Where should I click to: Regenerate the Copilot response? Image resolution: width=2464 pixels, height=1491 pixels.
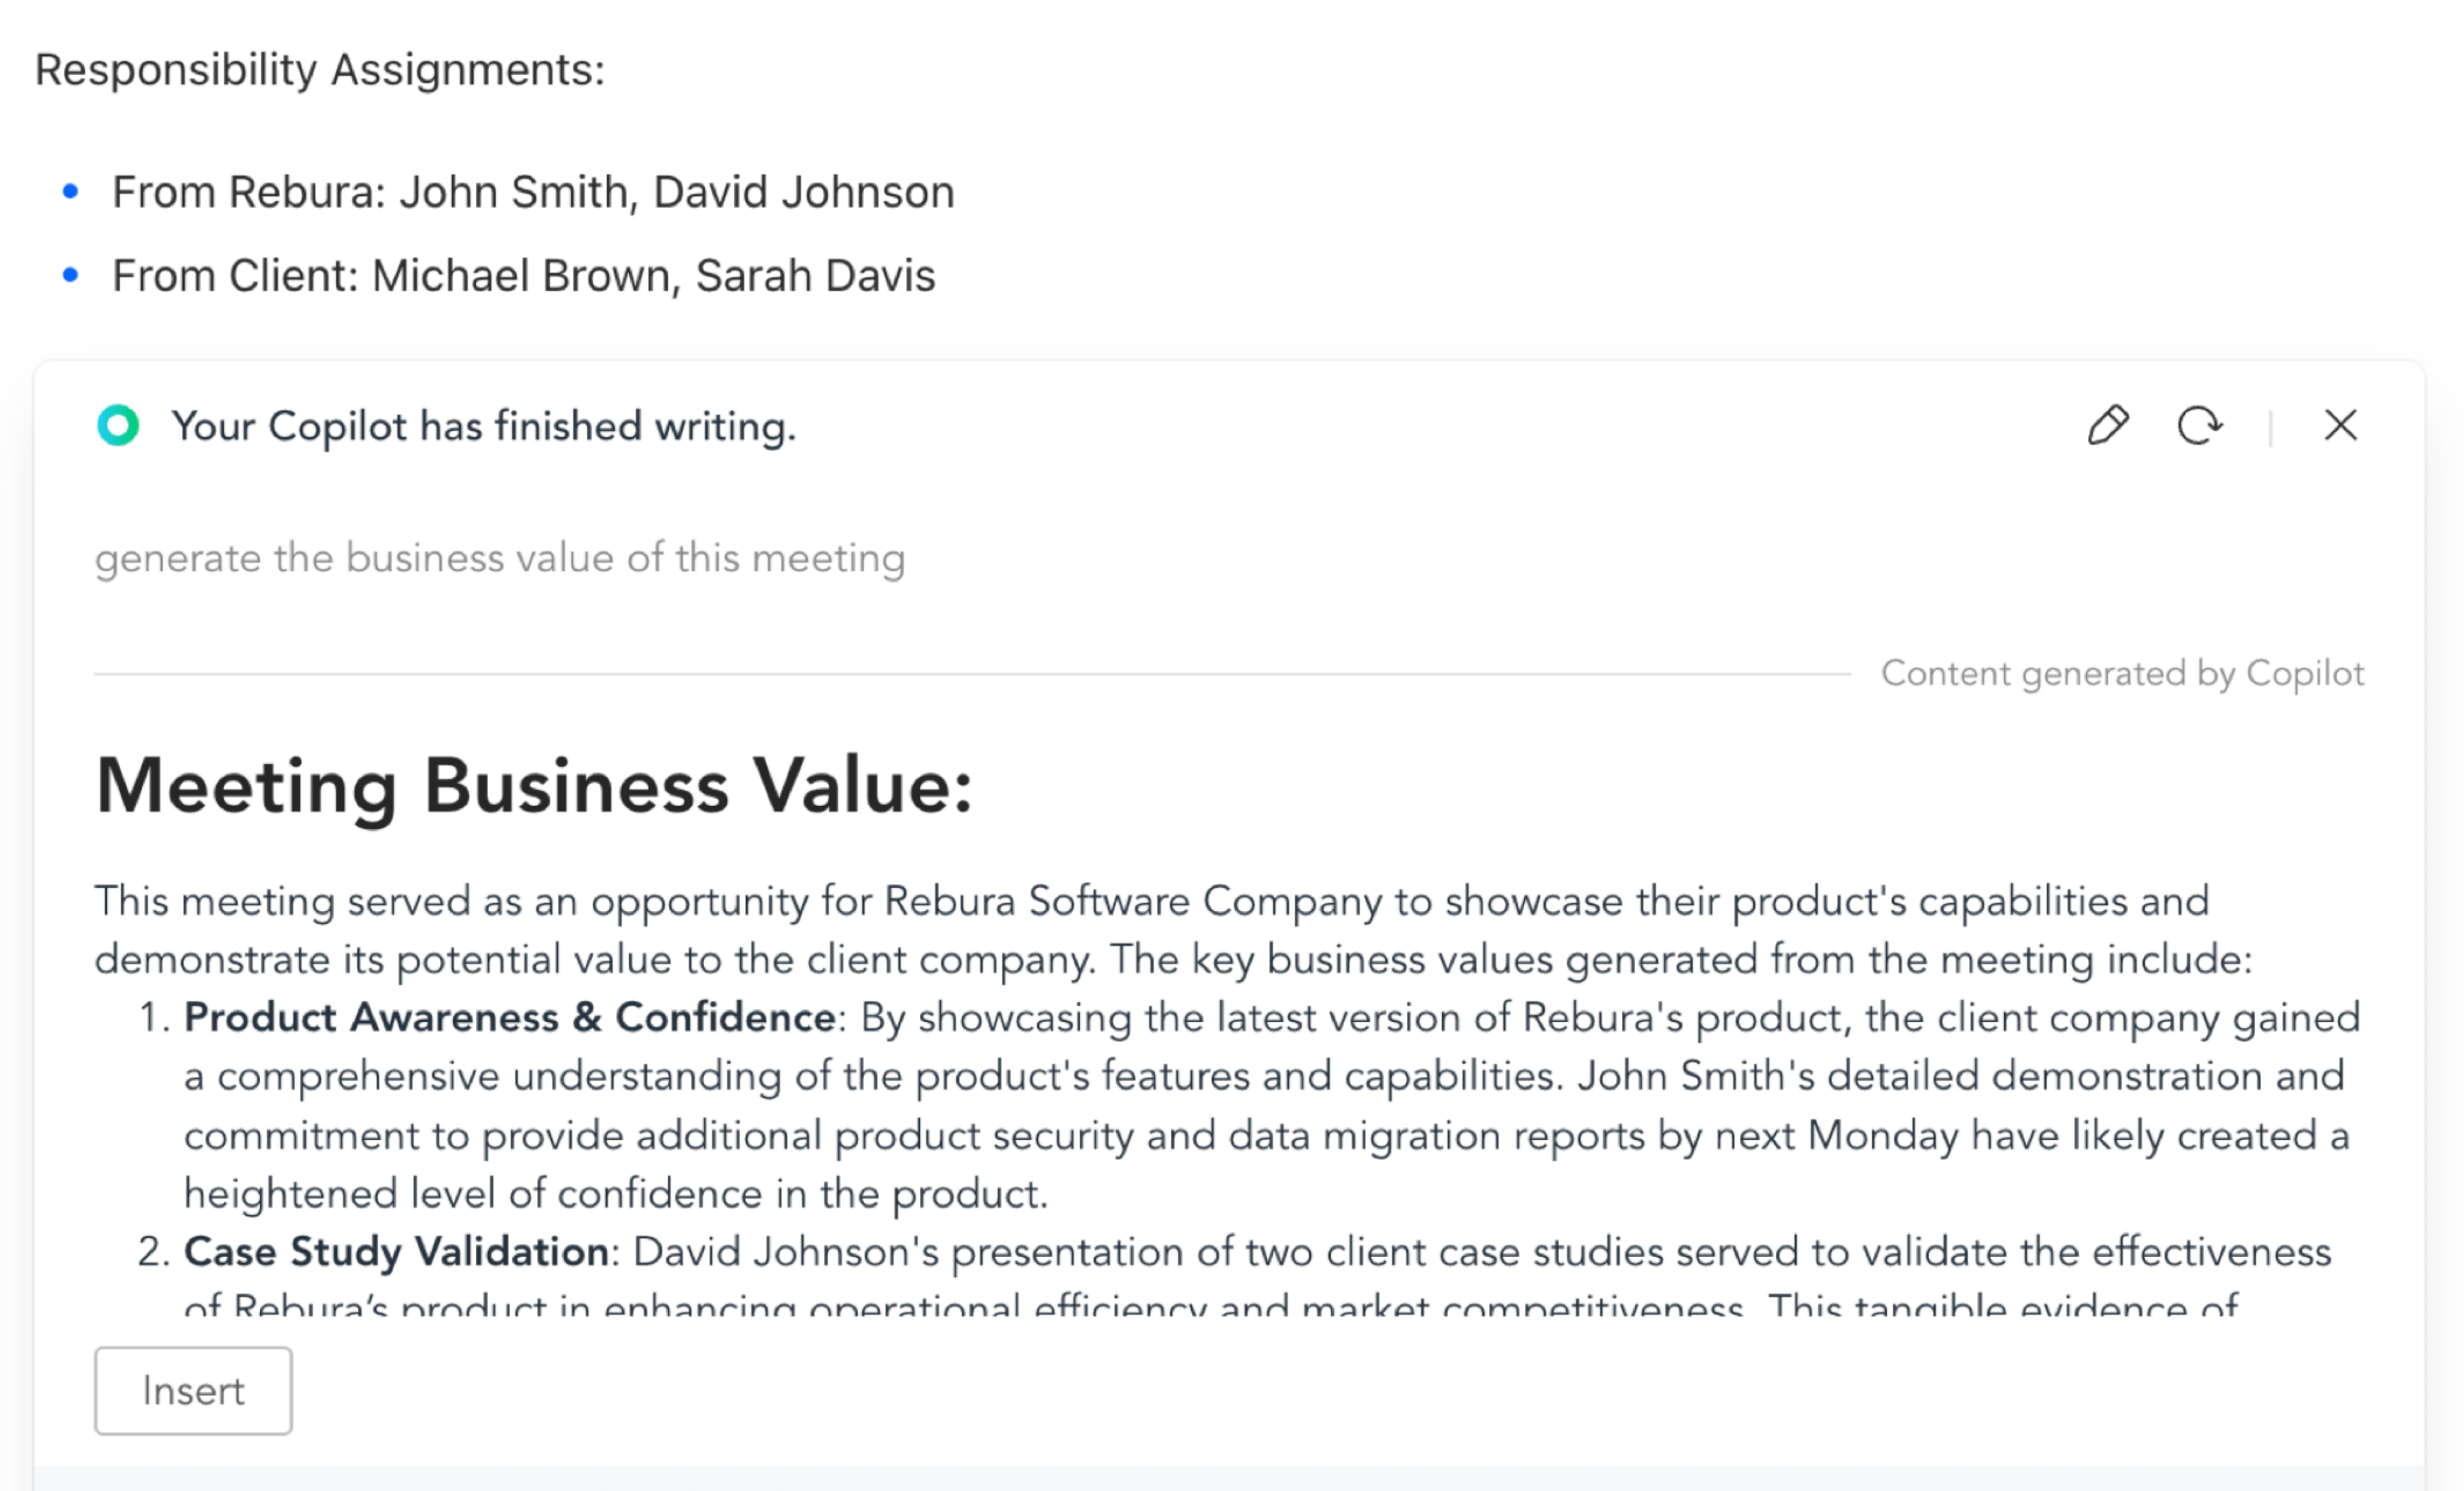click(2199, 425)
